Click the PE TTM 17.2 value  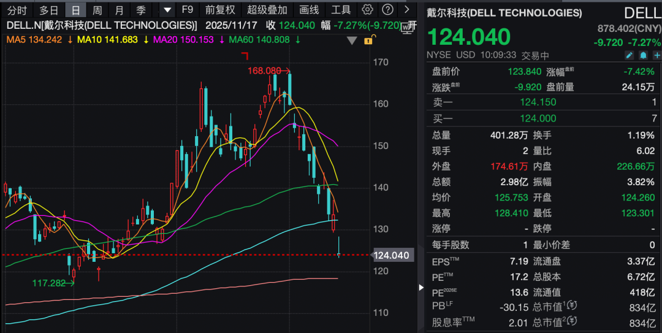point(519,277)
